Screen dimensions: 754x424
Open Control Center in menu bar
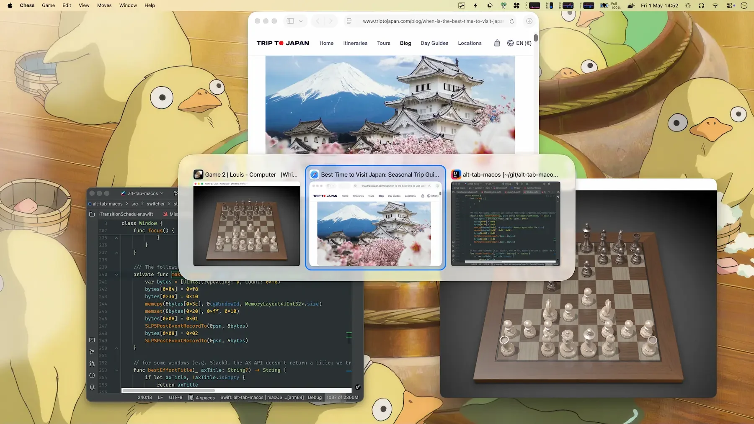[x=731, y=5]
